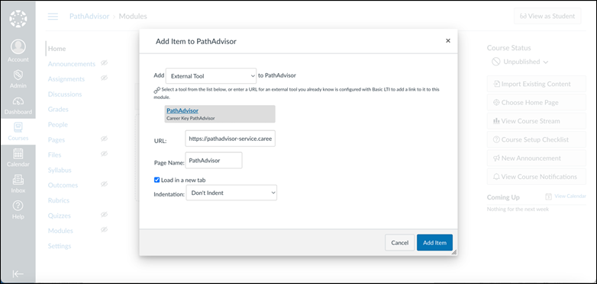Open People in course navigation
Image resolution: width=597 pixels, height=284 pixels.
(x=58, y=125)
